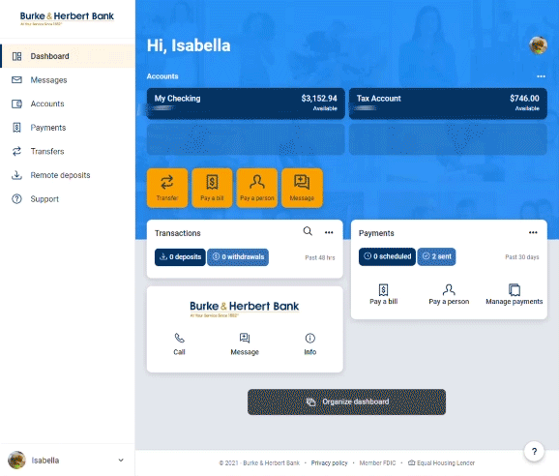Click the profile avatar at top right

538,45
